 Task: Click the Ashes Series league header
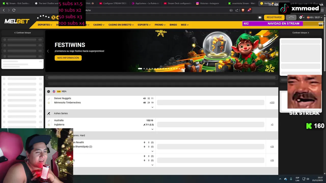click(x=61, y=114)
